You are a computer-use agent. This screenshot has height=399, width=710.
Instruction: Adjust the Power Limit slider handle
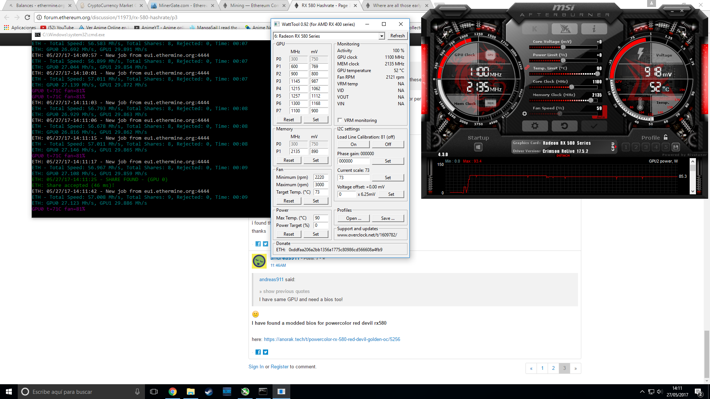pos(563,61)
